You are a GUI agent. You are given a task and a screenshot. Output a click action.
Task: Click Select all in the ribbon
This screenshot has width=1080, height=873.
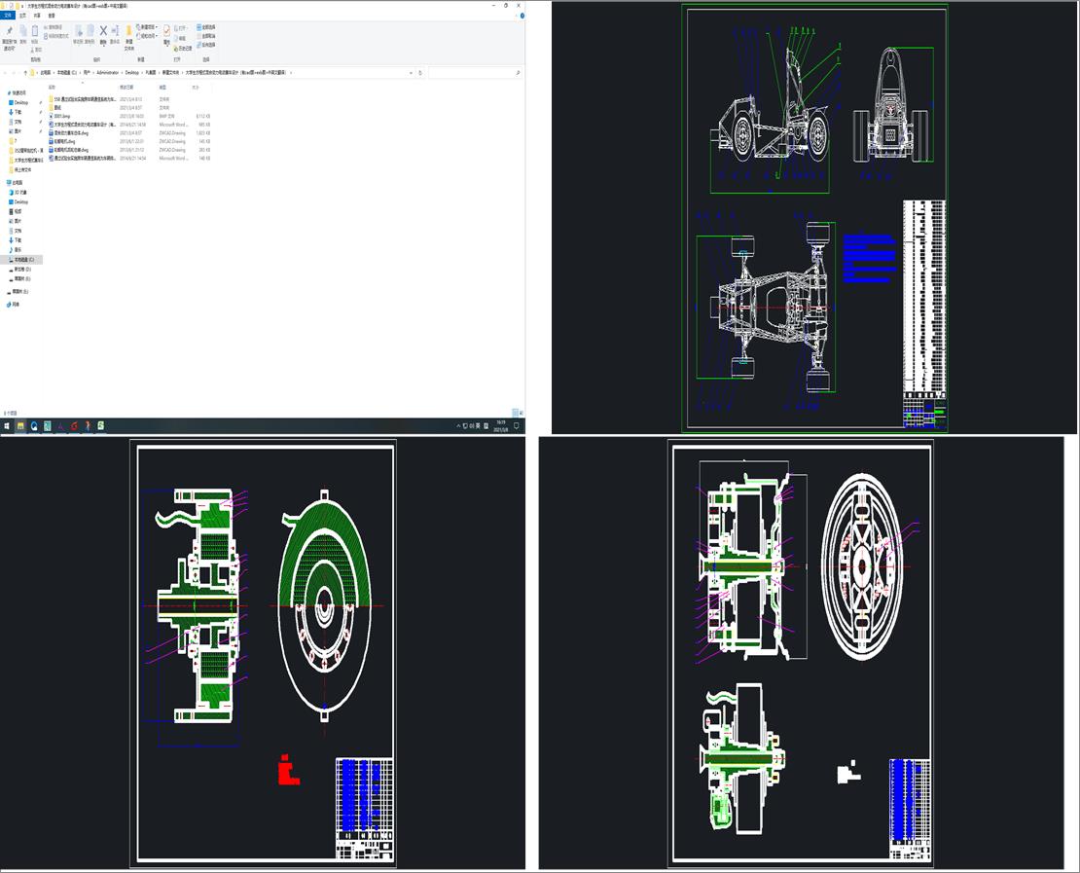click(x=206, y=27)
